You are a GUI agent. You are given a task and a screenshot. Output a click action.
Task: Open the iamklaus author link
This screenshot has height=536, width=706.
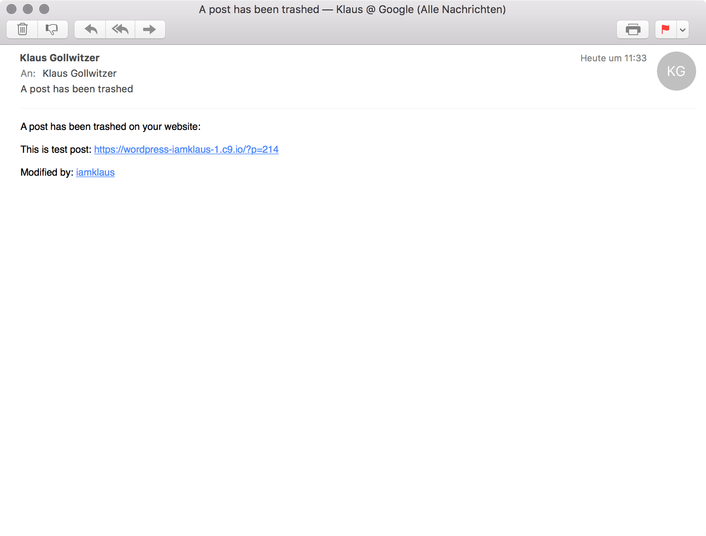tap(95, 172)
